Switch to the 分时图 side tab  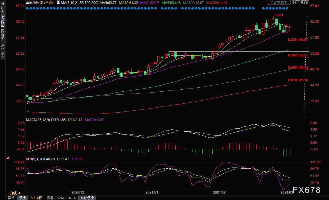[3, 8]
